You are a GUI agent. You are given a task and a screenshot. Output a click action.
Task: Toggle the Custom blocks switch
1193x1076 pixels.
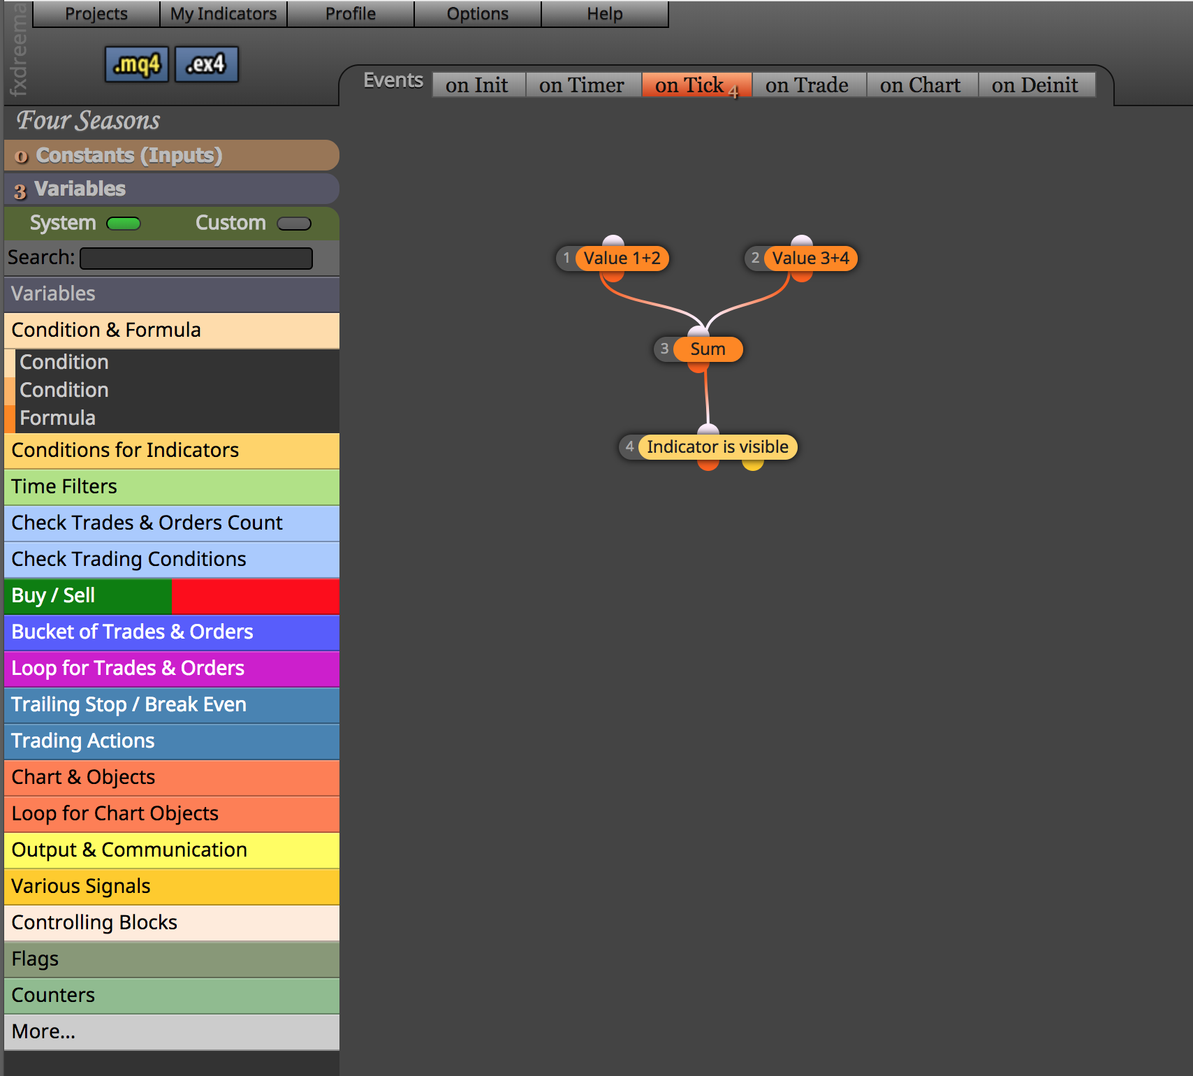294,224
